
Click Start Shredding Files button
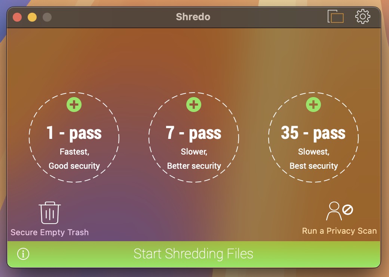click(x=193, y=254)
